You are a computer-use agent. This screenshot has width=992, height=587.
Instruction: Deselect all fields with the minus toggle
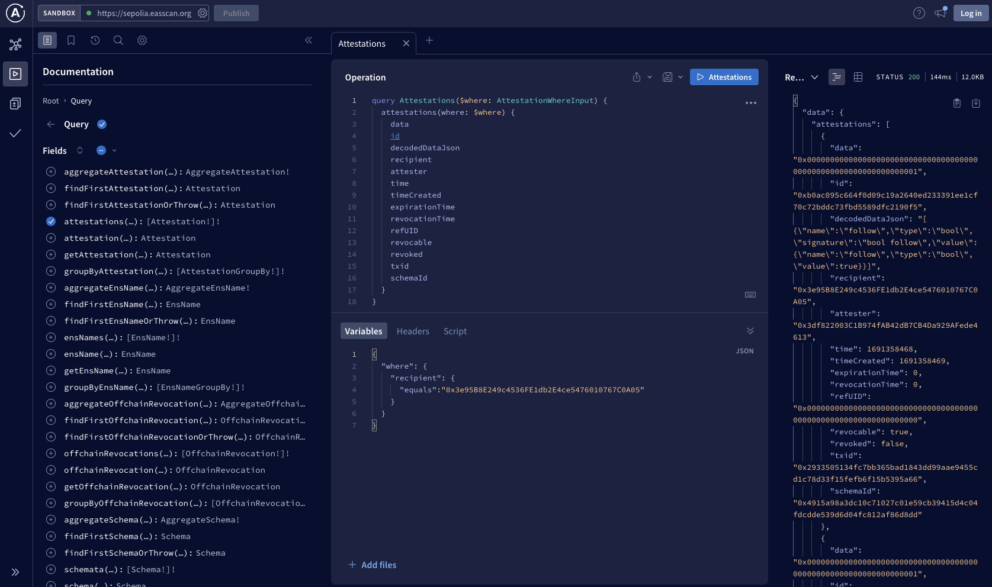[101, 150]
